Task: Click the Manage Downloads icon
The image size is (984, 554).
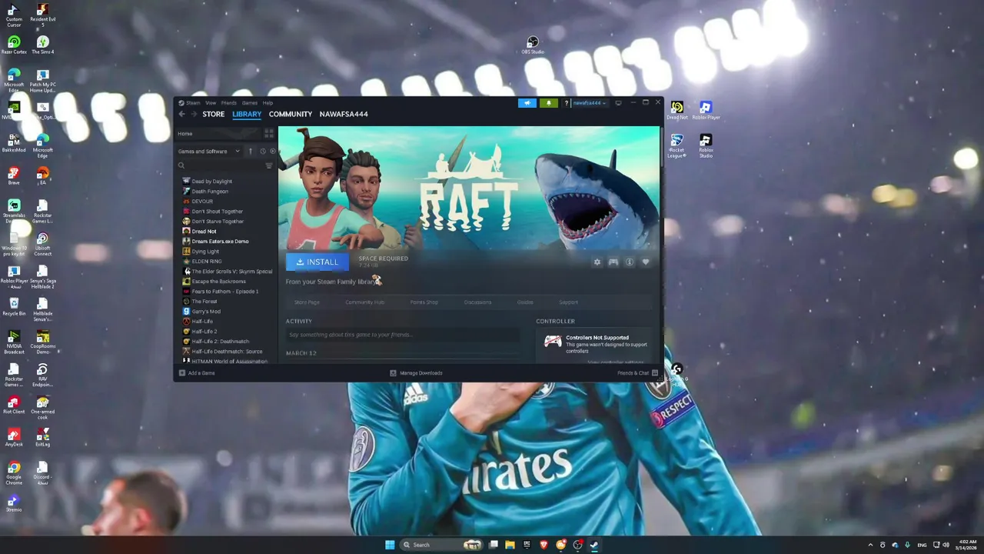Action: coord(393,373)
